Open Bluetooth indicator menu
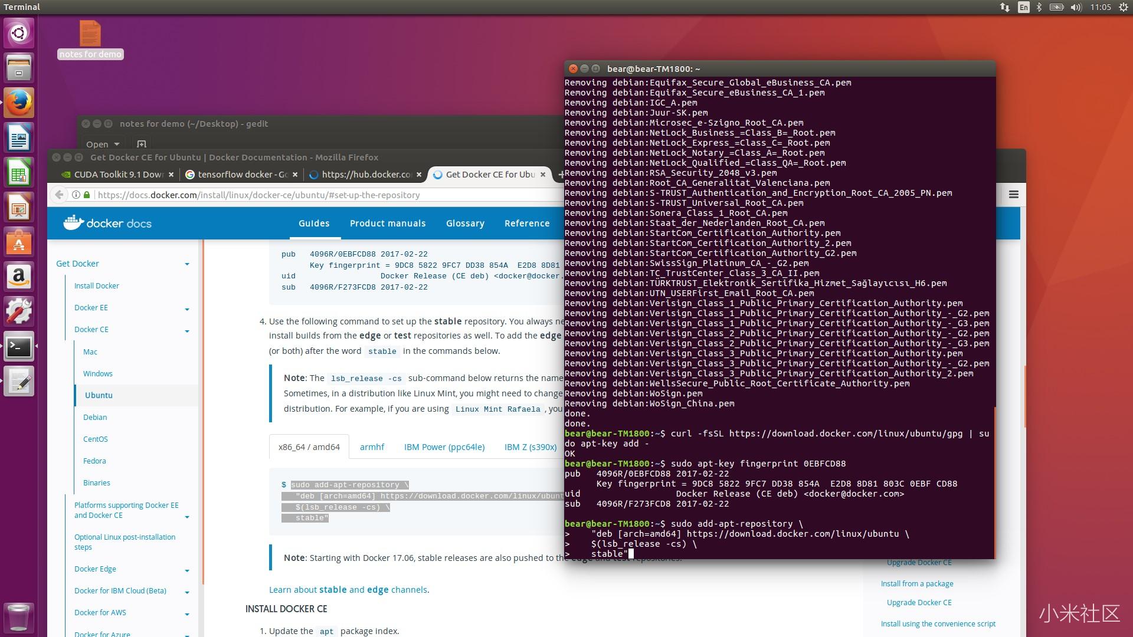1133x637 pixels. (1040, 7)
